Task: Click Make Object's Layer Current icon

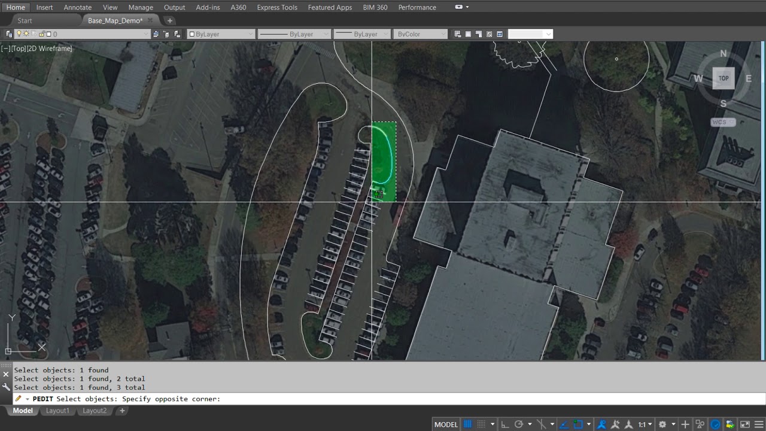Action: (x=156, y=34)
